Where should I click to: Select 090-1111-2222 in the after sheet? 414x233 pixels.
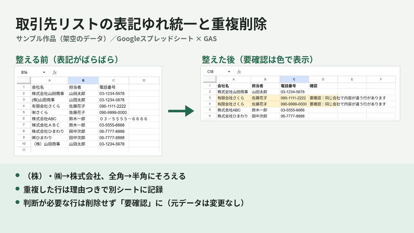(x=294, y=98)
